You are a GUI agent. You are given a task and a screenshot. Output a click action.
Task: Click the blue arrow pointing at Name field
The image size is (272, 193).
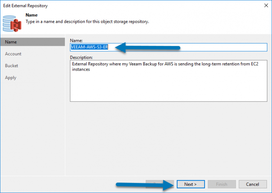point(148,47)
